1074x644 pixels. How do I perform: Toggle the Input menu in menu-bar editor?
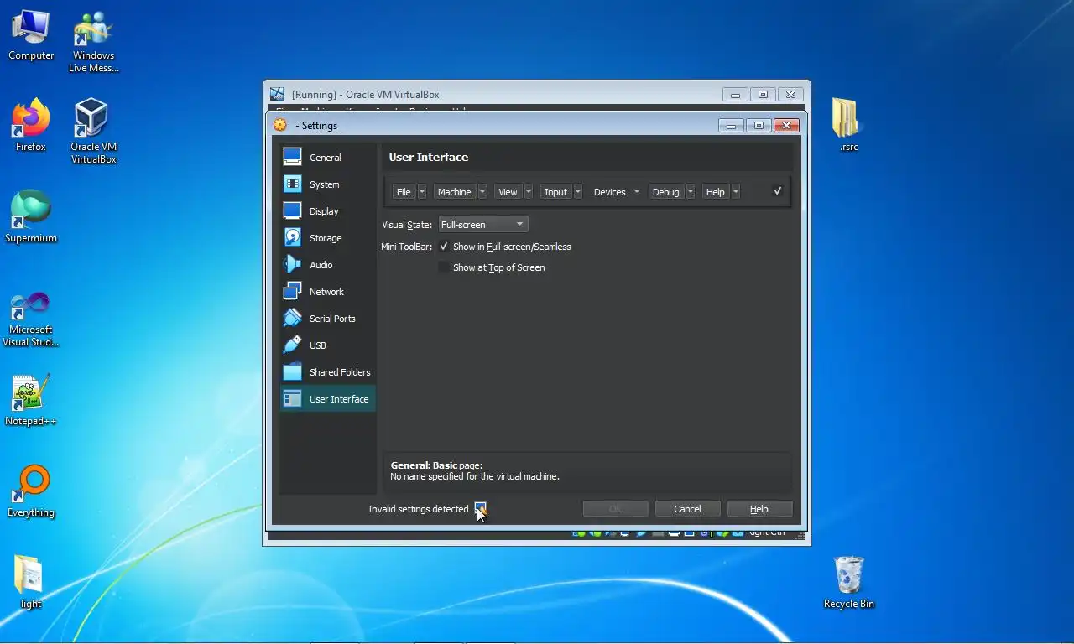[x=555, y=192]
